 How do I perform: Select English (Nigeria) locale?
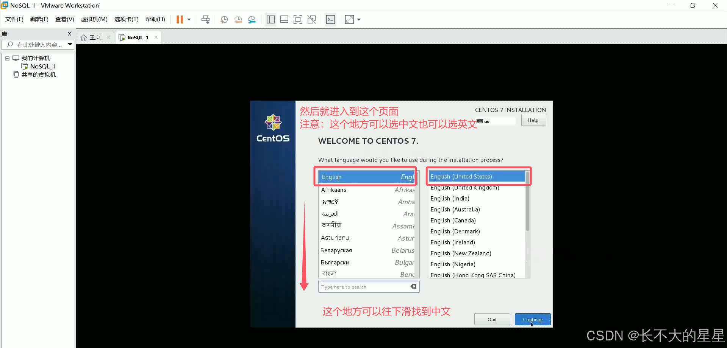[477, 264]
